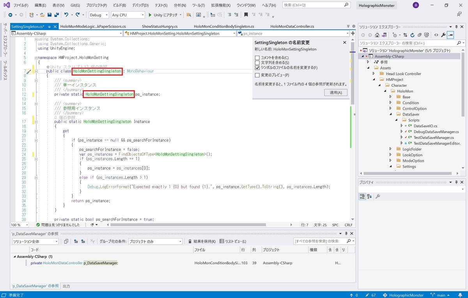Click the categorized view icon in Properties panel
This screenshot has height=298, width=468.
[362, 196]
